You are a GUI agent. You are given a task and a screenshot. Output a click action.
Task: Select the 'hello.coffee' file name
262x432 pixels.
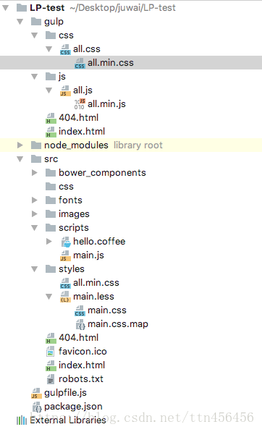pyautogui.click(x=99, y=242)
